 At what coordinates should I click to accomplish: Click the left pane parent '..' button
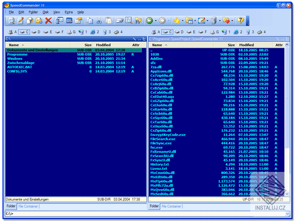140,39
